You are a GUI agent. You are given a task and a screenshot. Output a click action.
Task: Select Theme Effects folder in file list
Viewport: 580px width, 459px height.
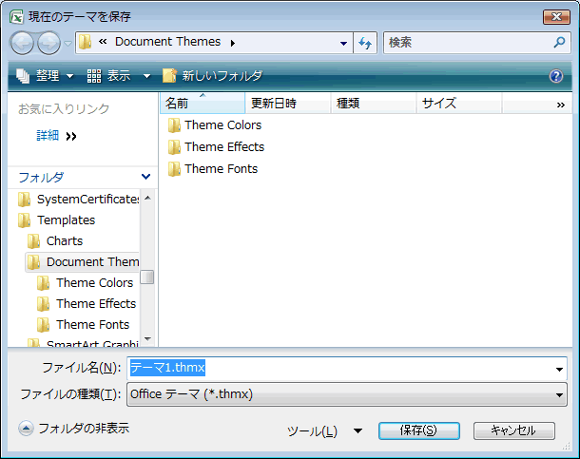tap(216, 147)
